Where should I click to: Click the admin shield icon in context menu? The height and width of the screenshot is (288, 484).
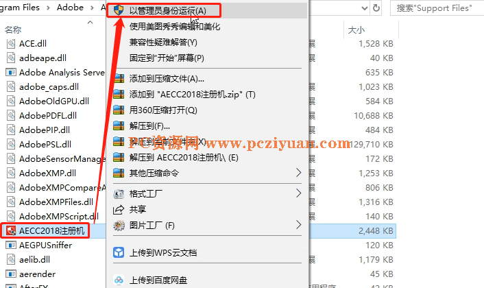pyautogui.click(x=119, y=10)
